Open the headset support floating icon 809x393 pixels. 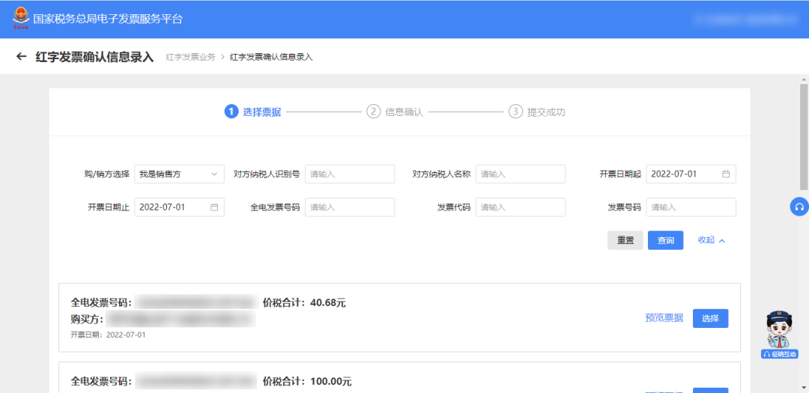click(799, 207)
